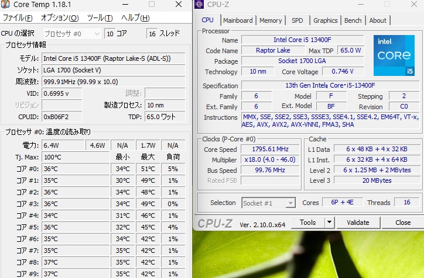The image size is (424, 278).
Task: Click the L1 Data cache value
Action: (377, 149)
